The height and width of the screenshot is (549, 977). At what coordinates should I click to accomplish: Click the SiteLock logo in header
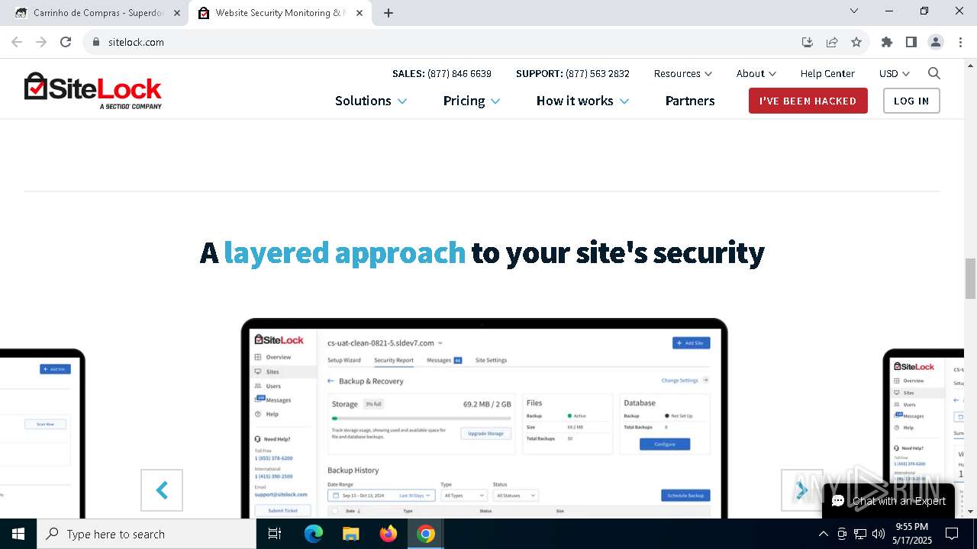93,91
